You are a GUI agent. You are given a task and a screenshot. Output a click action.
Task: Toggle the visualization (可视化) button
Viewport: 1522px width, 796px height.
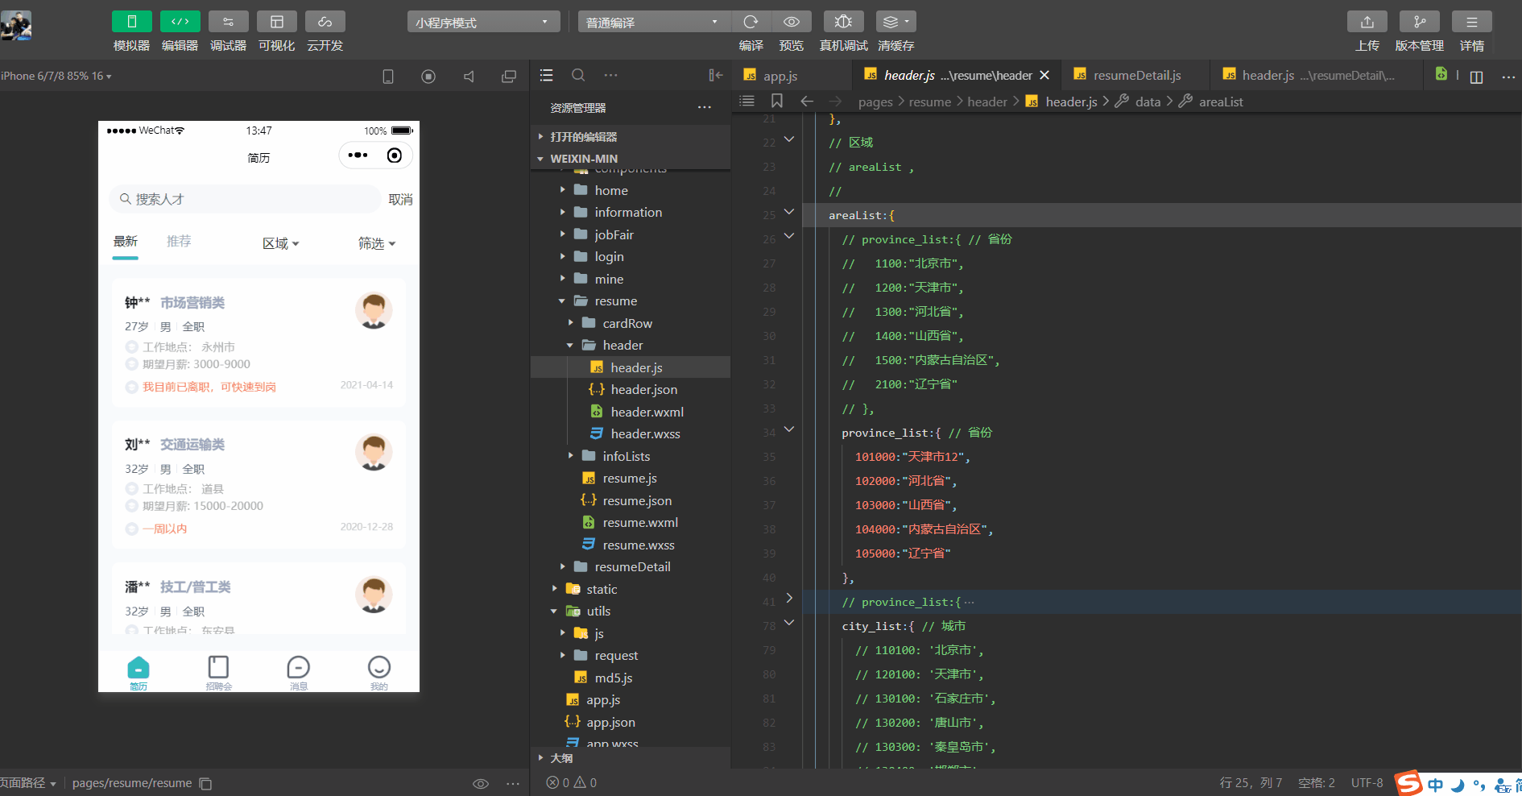point(277,22)
